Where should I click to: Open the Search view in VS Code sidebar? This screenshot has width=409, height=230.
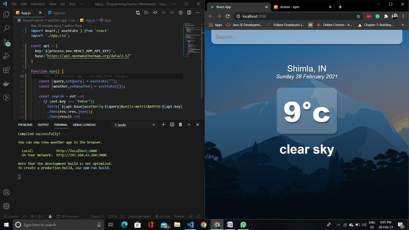(6, 28)
